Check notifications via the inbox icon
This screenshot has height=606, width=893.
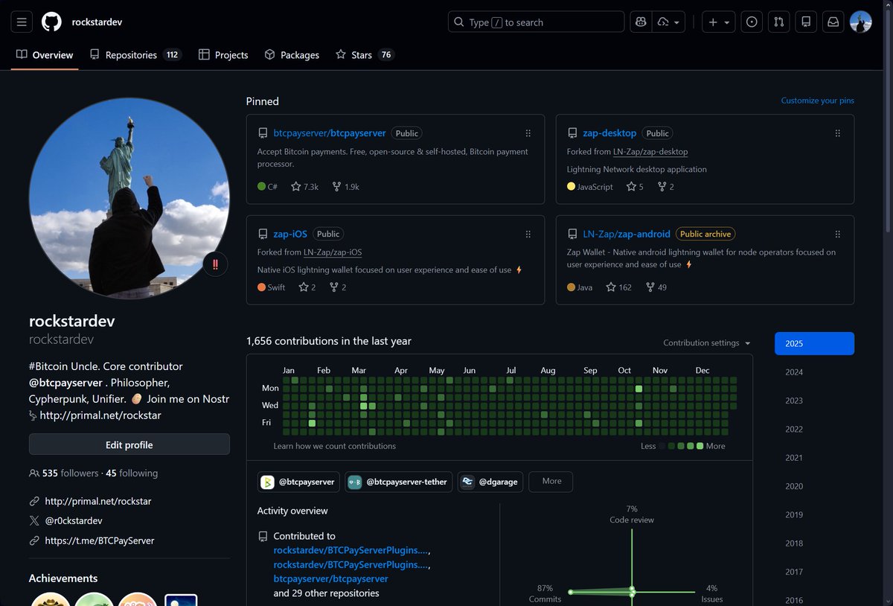(833, 22)
